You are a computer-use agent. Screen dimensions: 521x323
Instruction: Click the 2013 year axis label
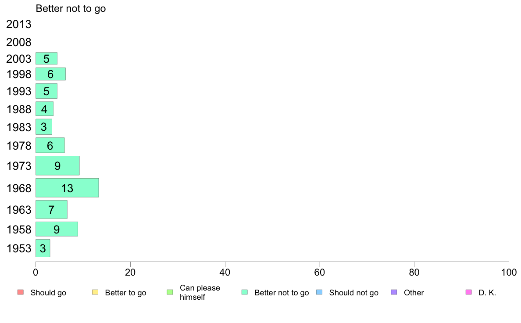pyautogui.click(x=19, y=24)
